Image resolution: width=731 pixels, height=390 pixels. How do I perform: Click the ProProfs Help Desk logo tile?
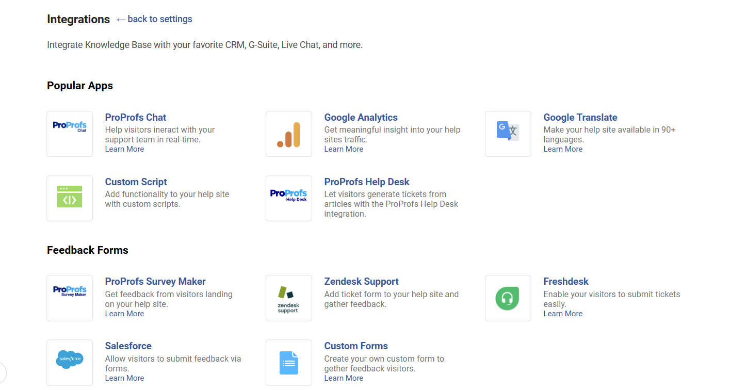point(289,198)
